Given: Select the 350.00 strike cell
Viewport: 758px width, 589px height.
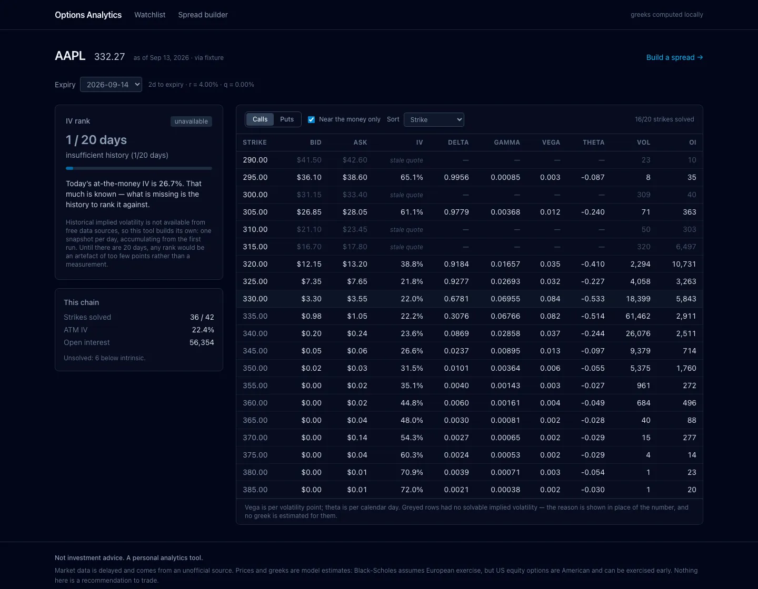Looking at the screenshot, I should [x=255, y=368].
